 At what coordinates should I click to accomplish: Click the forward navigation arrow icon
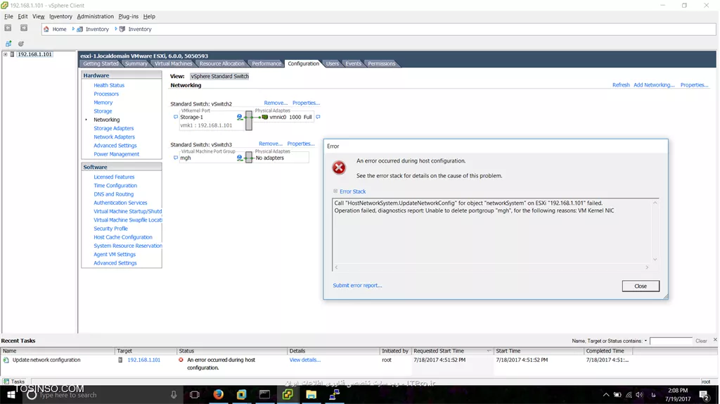point(23,28)
